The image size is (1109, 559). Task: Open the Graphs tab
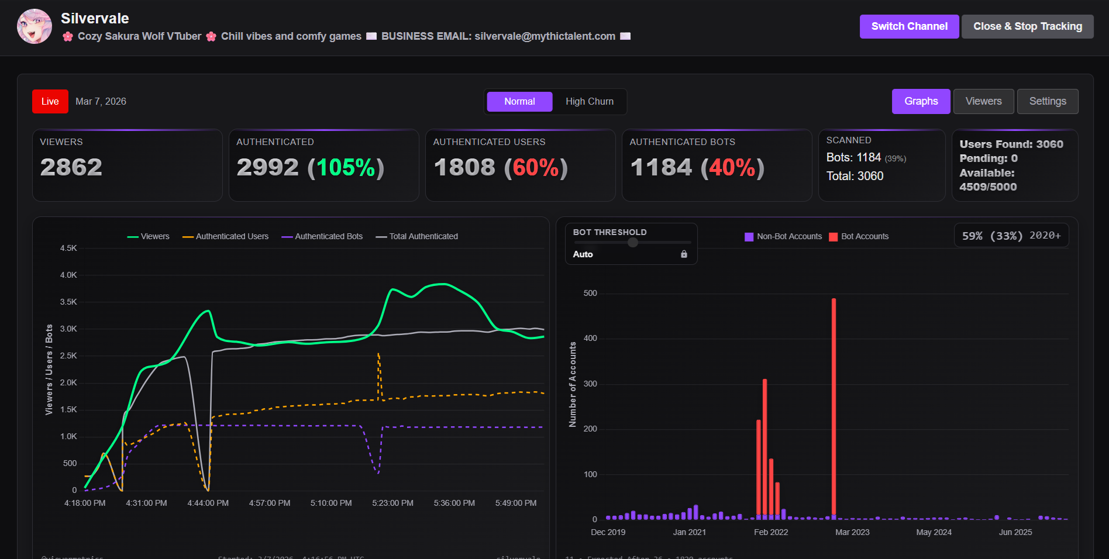(921, 101)
